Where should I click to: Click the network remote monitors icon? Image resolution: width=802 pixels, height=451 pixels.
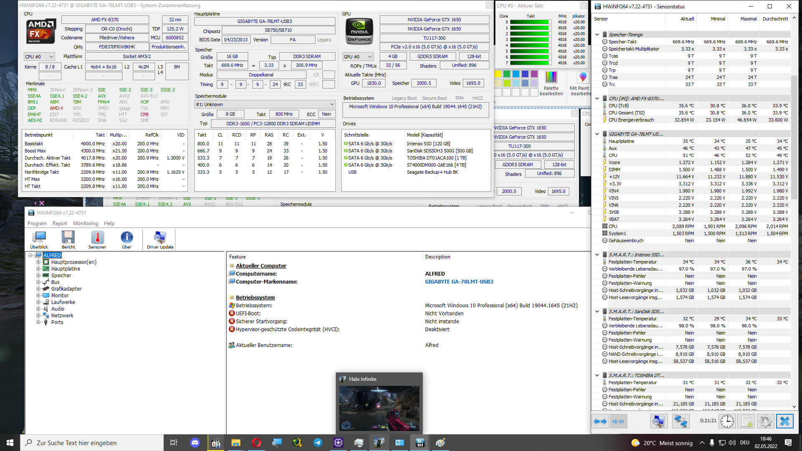(x=680, y=421)
